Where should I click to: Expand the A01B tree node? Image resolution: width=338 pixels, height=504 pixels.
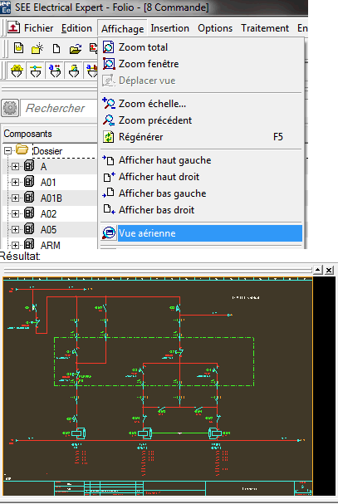[15, 198]
